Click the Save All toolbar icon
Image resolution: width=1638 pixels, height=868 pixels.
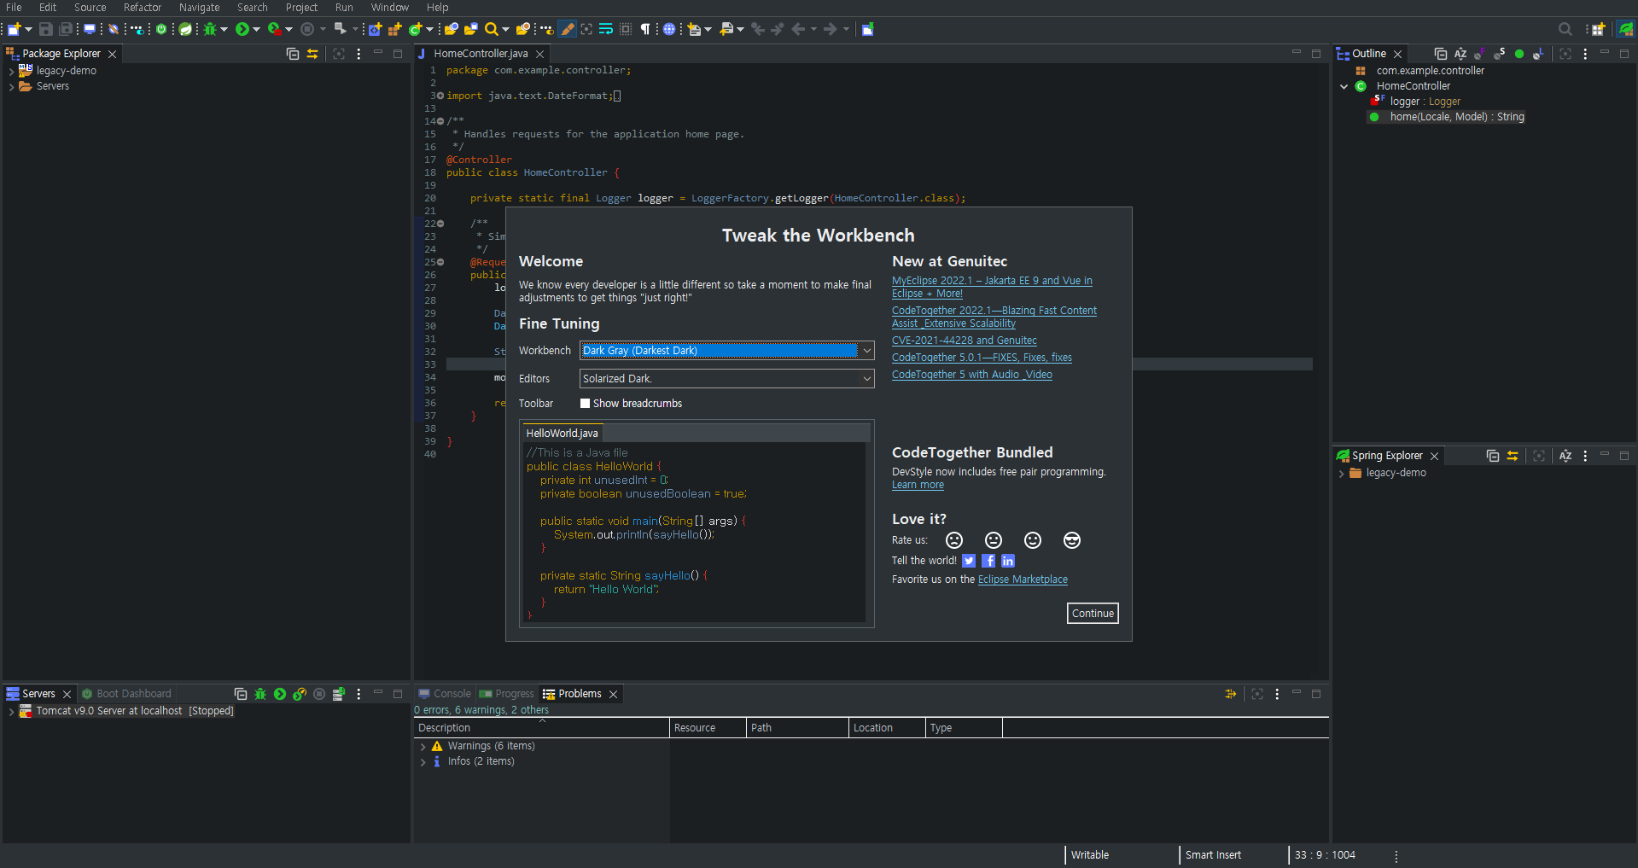tap(66, 29)
